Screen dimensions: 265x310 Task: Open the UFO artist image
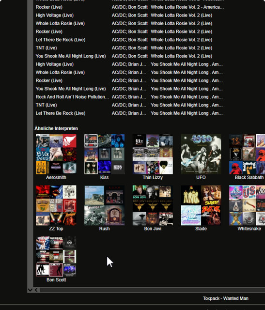click(201, 154)
